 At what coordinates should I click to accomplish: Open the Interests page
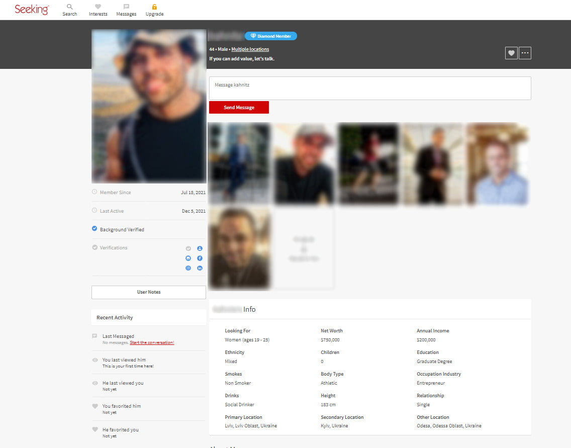pos(98,10)
